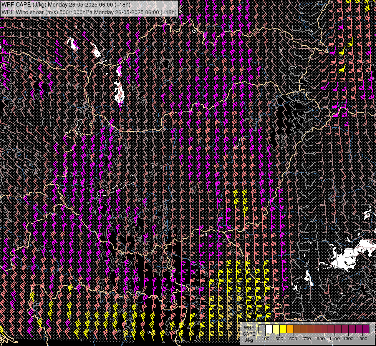
Task: Select the gray first legend swatch
Action: point(262,329)
